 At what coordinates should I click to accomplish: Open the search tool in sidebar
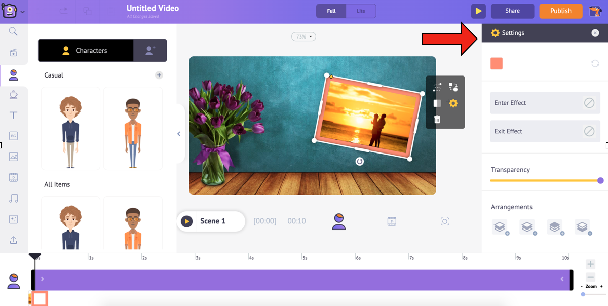click(14, 32)
